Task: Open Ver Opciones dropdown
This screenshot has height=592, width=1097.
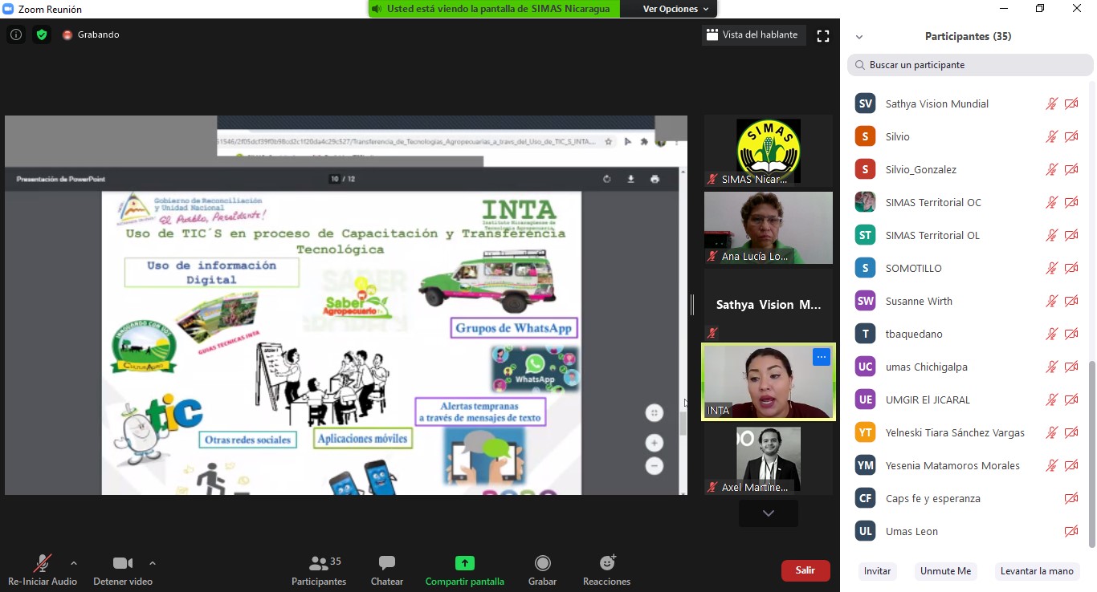Action: point(675,9)
